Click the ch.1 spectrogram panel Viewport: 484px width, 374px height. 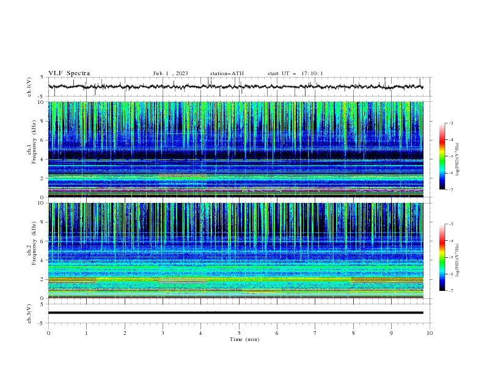235,149
